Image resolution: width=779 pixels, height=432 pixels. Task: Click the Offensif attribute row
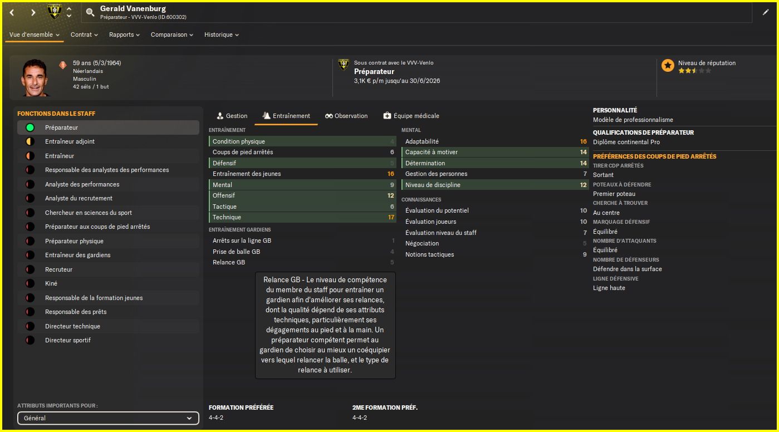point(302,195)
